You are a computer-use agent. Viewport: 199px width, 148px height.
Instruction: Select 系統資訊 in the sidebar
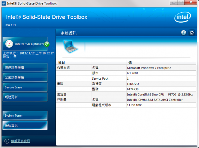point(25,125)
